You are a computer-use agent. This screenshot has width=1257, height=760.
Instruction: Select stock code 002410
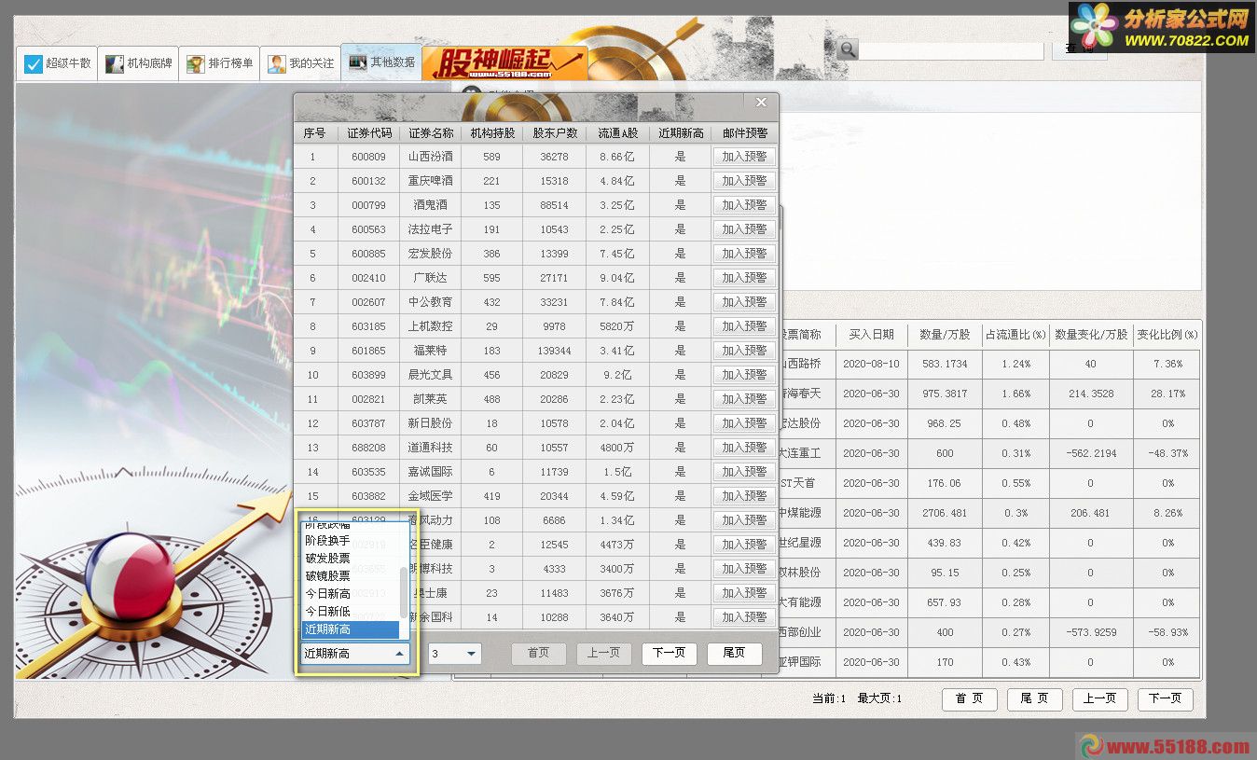pos(369,278)
